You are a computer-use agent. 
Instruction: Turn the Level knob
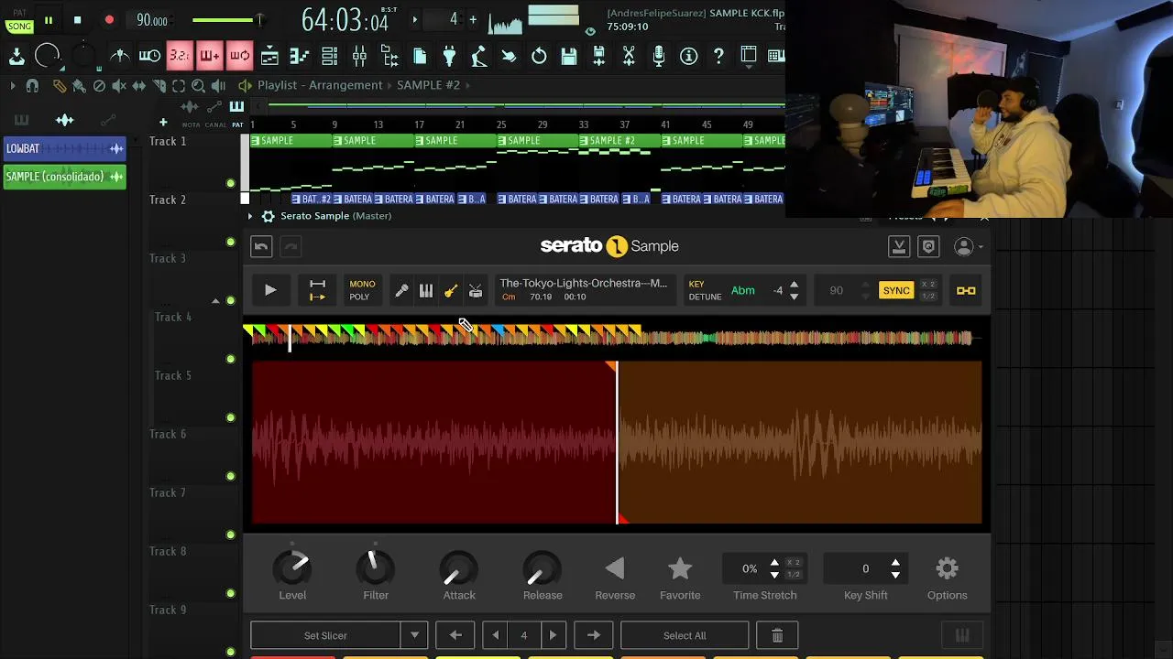coord(292,569)
